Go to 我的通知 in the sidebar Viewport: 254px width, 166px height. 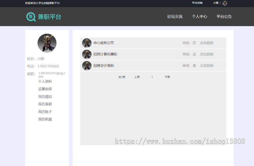pos(45,97)
